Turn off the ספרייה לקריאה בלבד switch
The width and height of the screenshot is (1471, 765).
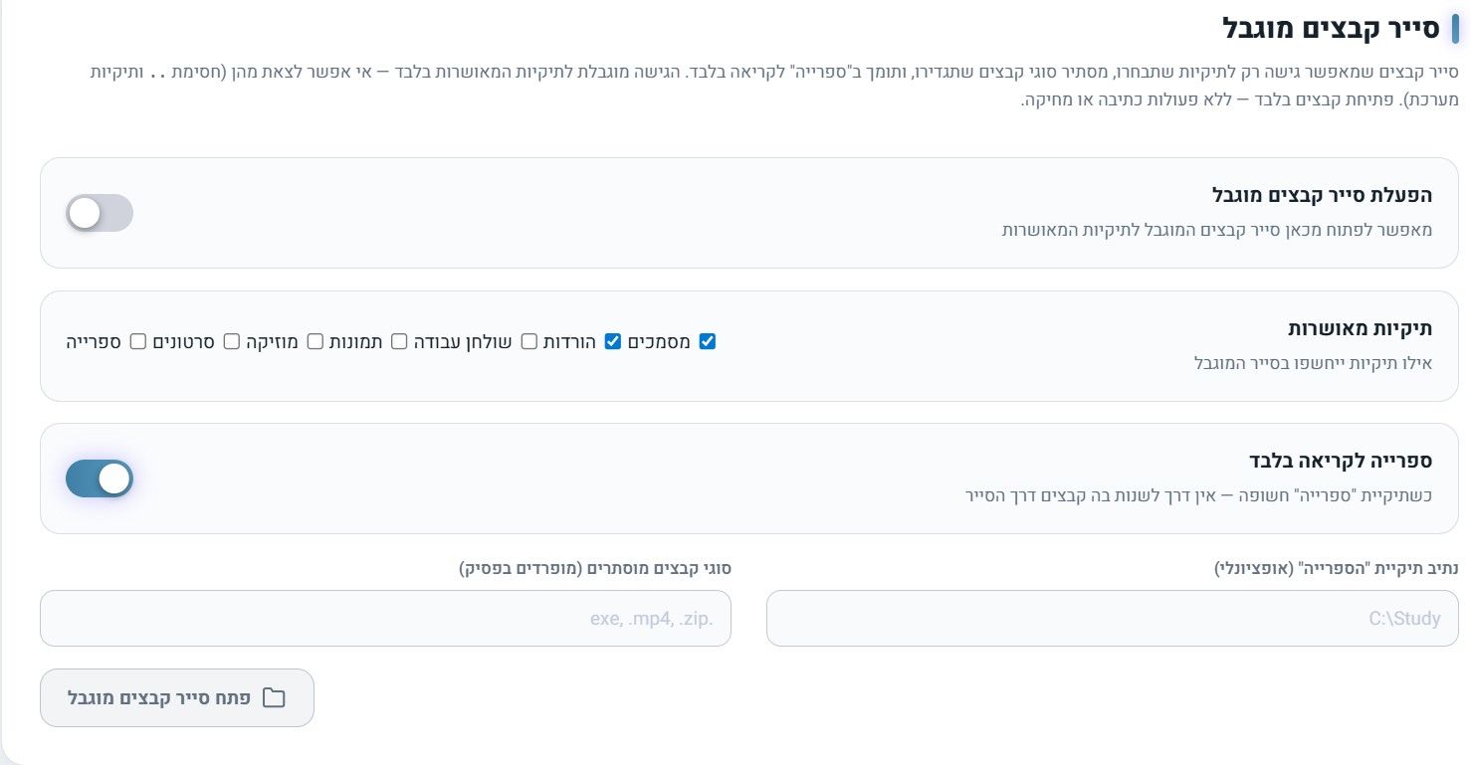(100, 478)
